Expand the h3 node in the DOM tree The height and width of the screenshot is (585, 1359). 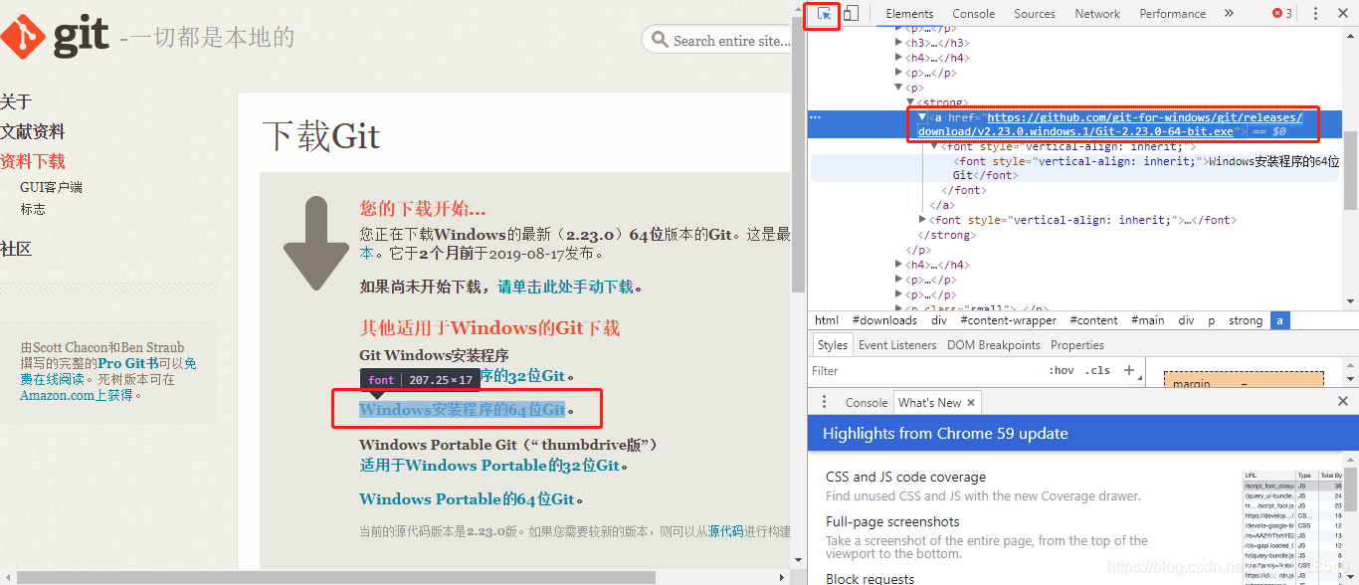click(899, 43)
